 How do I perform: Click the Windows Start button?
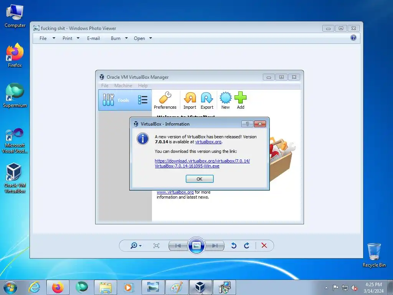click(x=10, y=287)
